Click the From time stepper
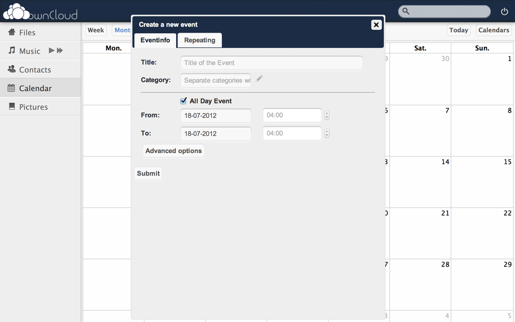515x322 pixels. click(327, 115)
